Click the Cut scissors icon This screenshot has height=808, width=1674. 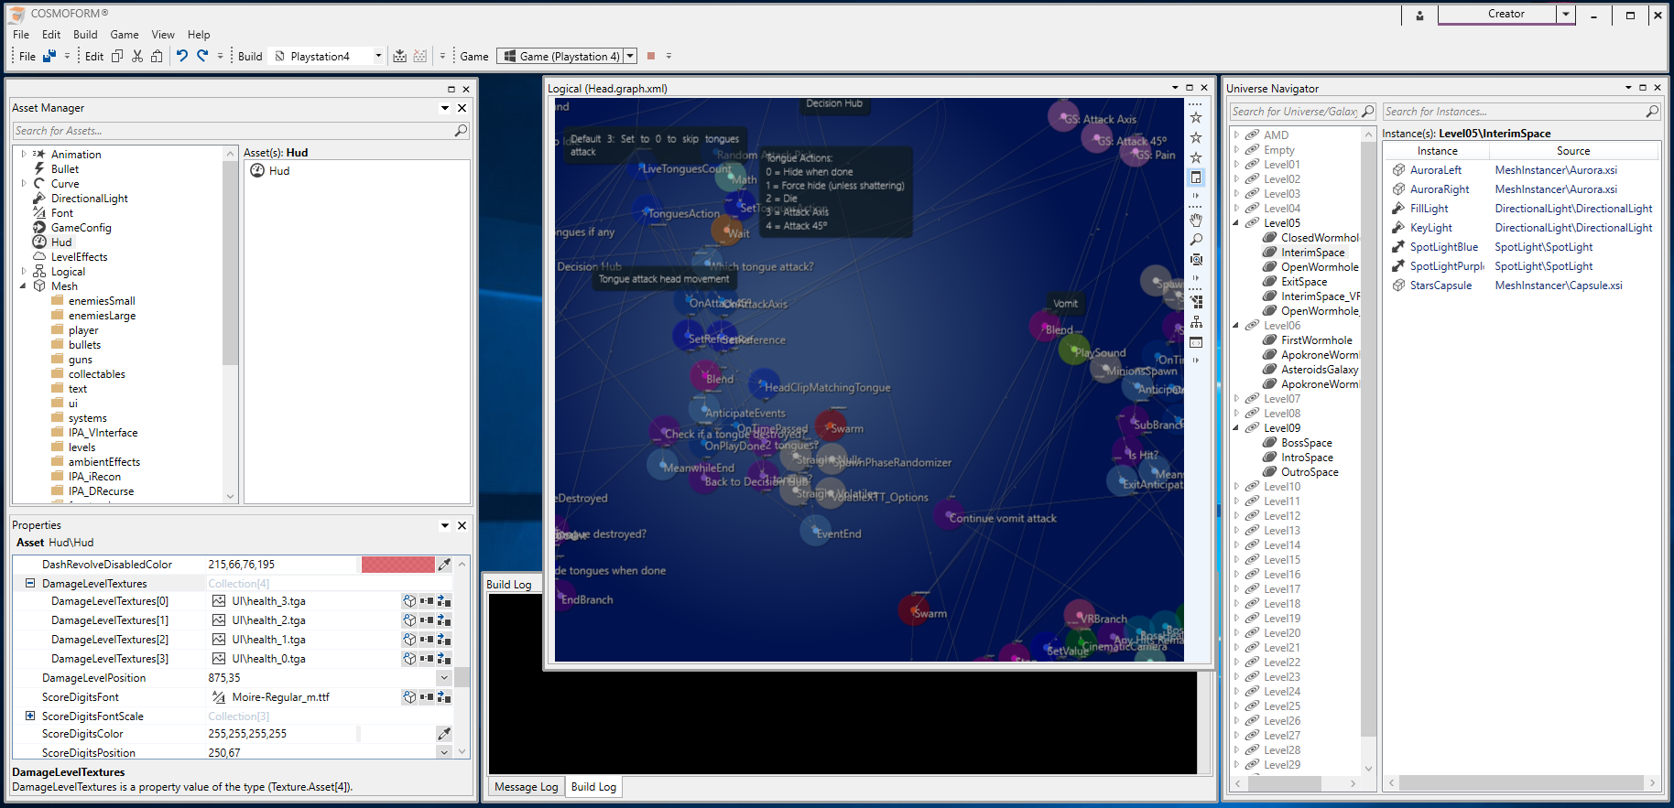(x=137, y=56)
